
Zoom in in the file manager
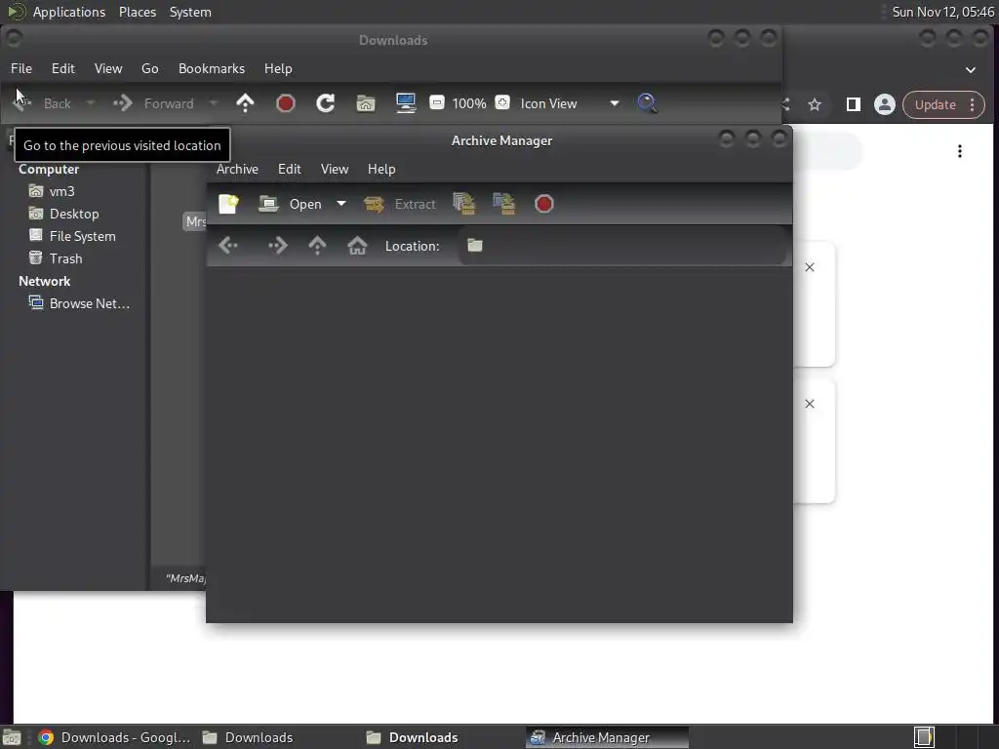pos(502,102)
